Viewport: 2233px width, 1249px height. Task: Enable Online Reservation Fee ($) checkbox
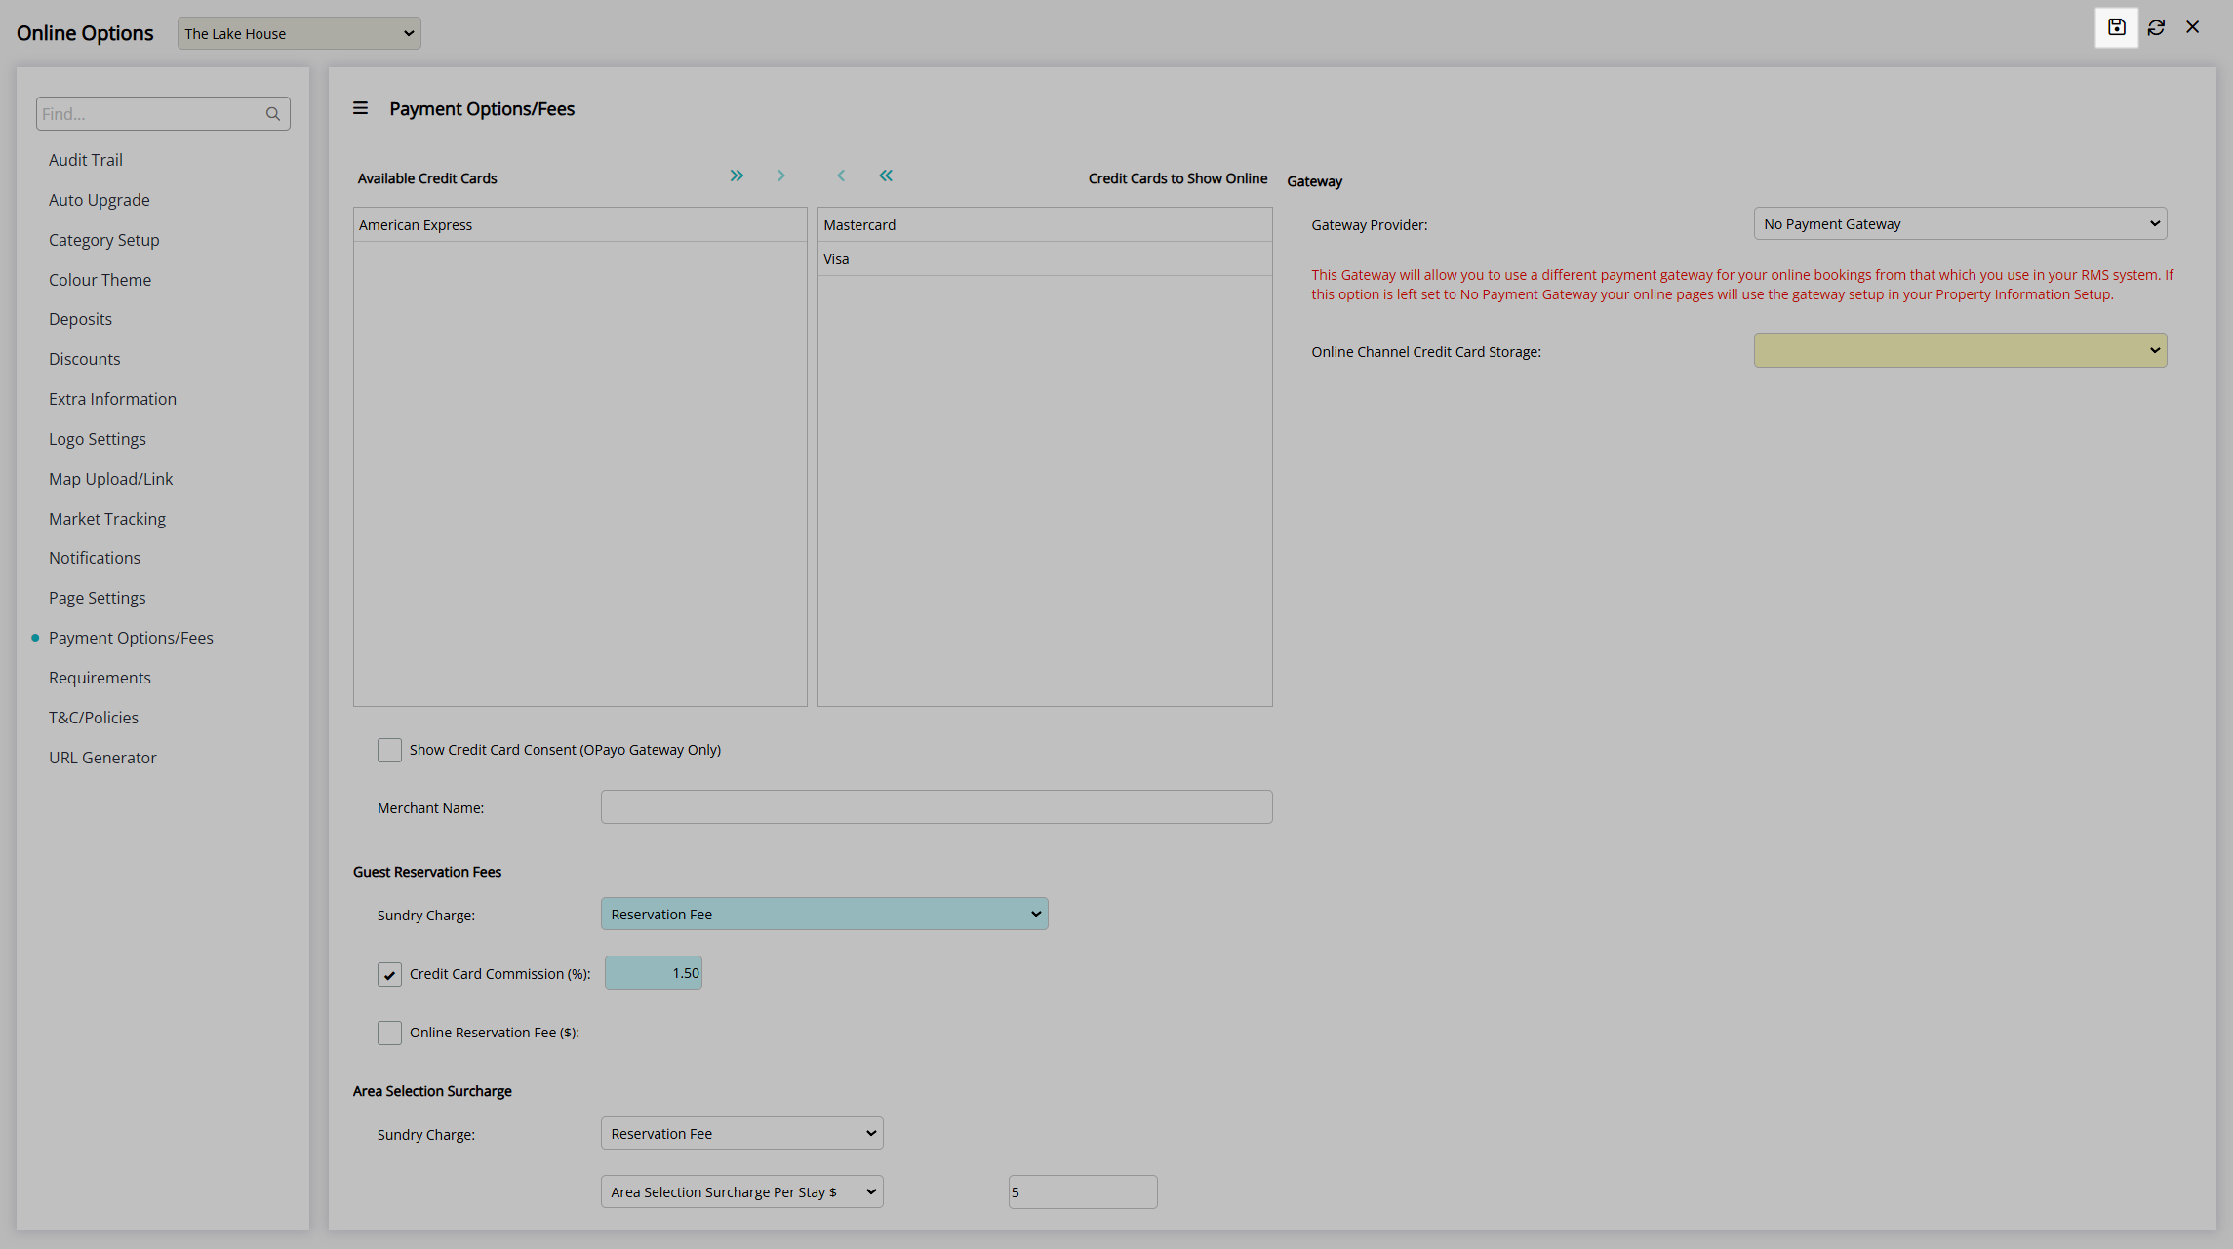[389, 1033]
